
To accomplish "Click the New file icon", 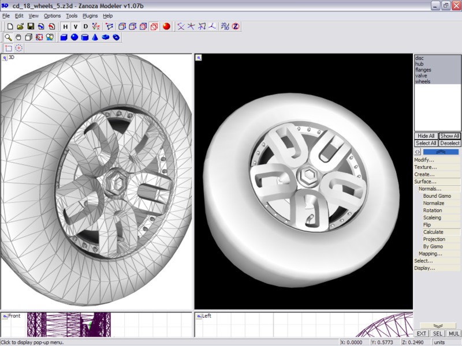I will point(10,27).
